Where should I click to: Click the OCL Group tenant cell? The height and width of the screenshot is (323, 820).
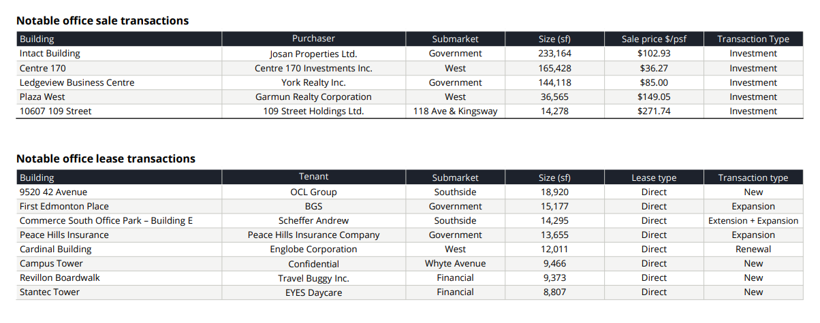313,192
